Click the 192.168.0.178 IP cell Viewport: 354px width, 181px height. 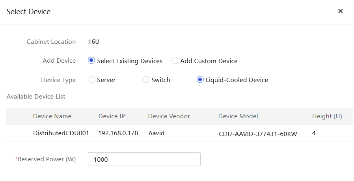tap(118, 133)
